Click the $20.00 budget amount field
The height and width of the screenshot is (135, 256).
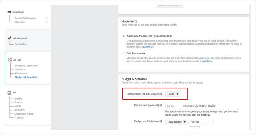pos(201,122)
